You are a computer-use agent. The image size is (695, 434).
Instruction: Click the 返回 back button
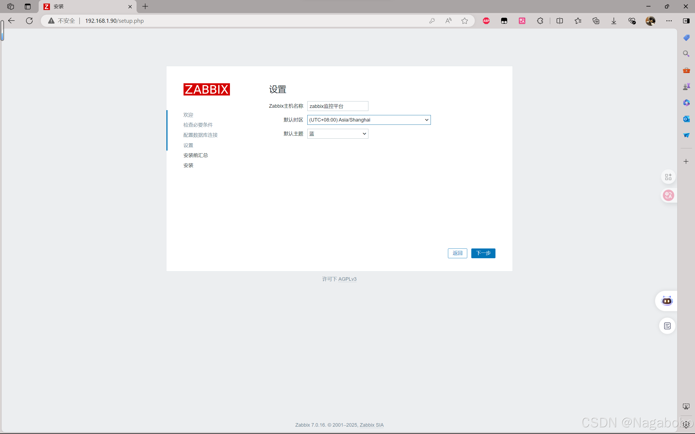click(457, 253)
